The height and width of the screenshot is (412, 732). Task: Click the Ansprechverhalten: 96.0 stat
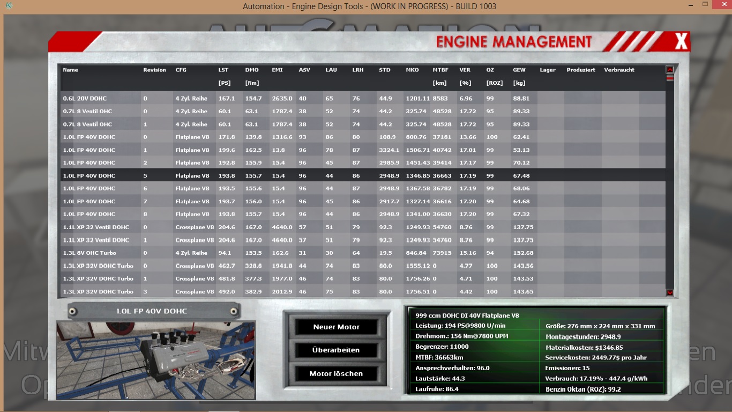pos(452,368)
